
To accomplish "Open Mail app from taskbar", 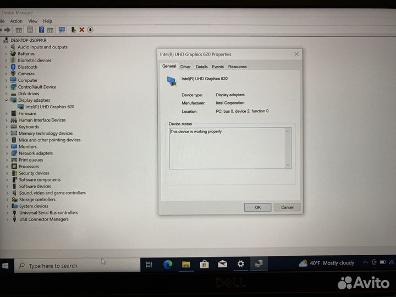I will 223,264.
